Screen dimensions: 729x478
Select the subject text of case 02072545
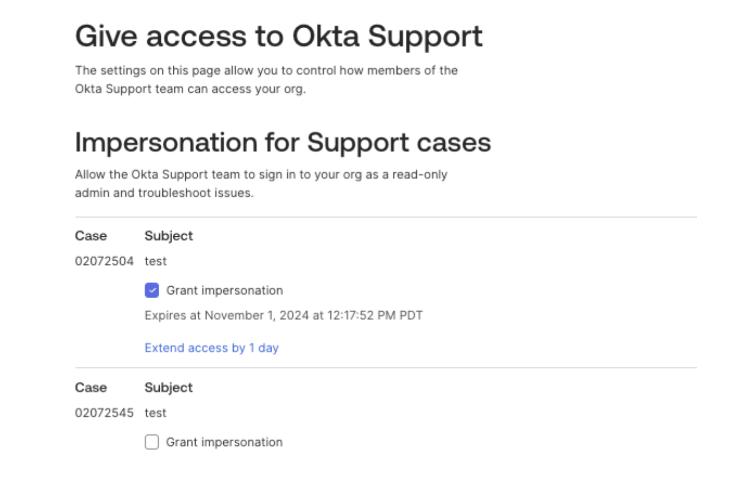156,413
